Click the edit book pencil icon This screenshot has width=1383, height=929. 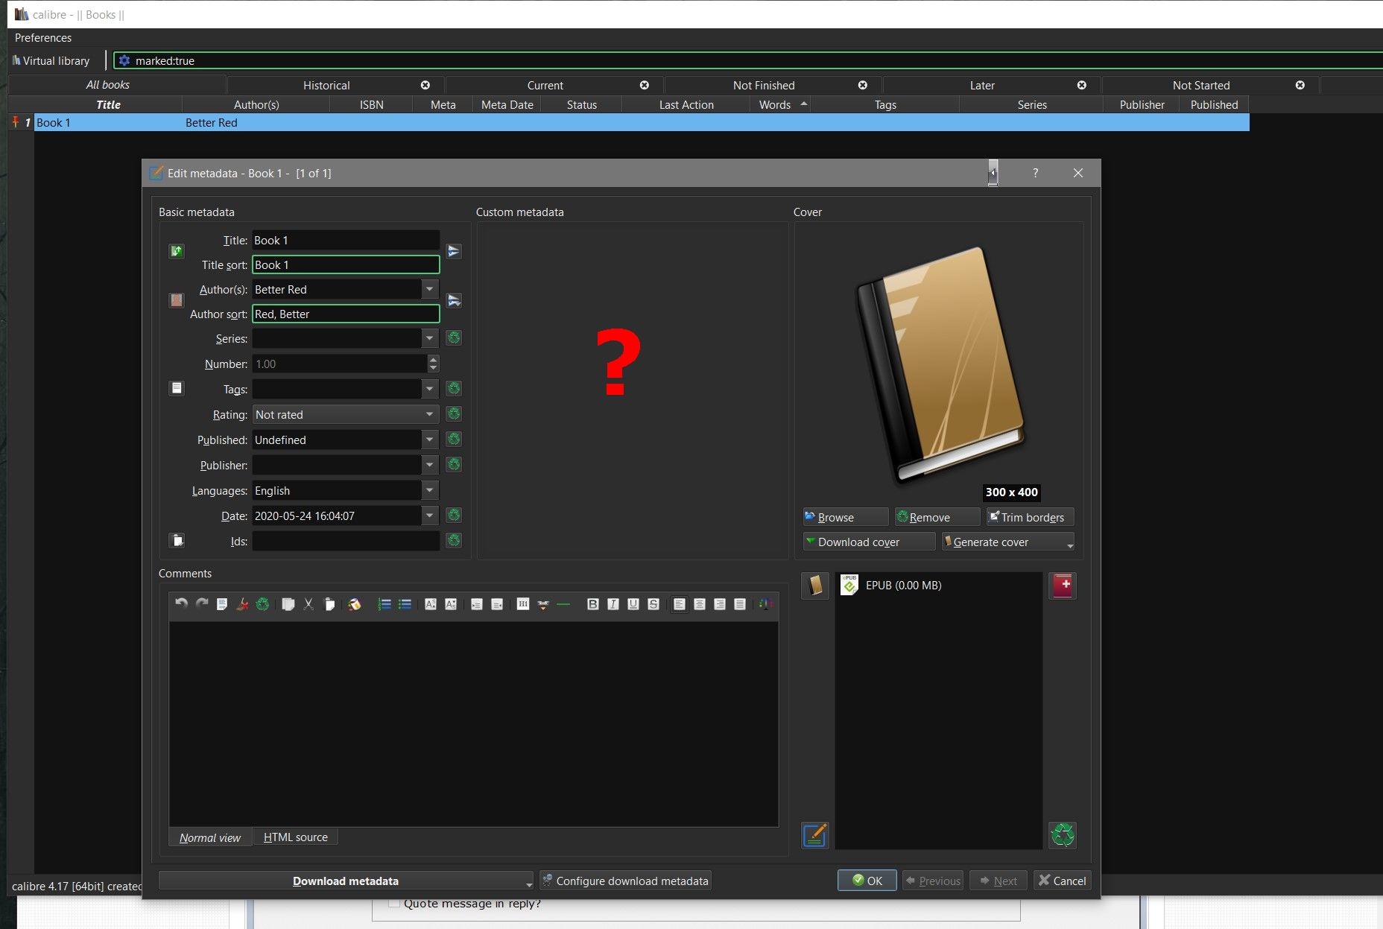coord(814,835)
